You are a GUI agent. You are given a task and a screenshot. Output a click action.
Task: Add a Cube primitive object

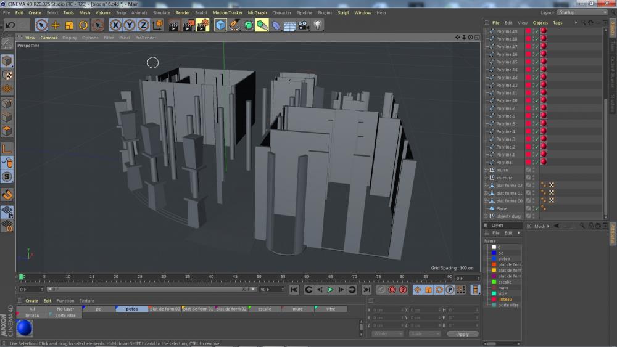[x=221, y=25]
